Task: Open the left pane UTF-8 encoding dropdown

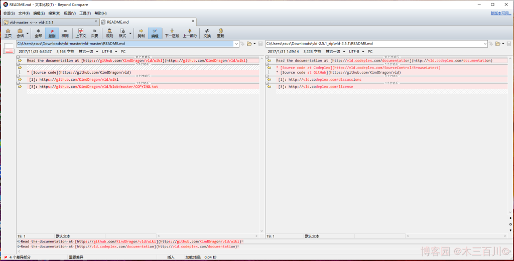Action: (x=108, y=51)
